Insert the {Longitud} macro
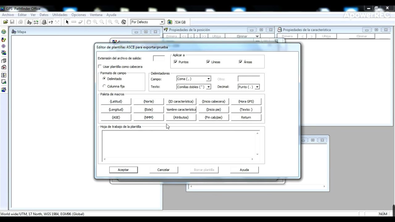This screenshot has width=395, height=222. (x=116, y=109)
